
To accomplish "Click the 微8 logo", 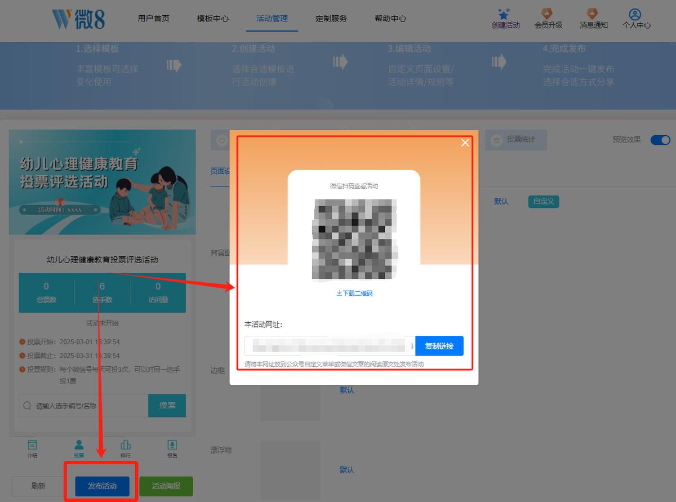I will point(78,19).
